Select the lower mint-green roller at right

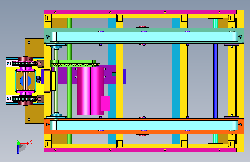216,139
